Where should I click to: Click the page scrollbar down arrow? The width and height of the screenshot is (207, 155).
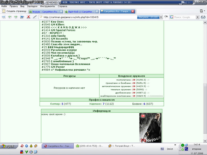[x=205, y=141]
